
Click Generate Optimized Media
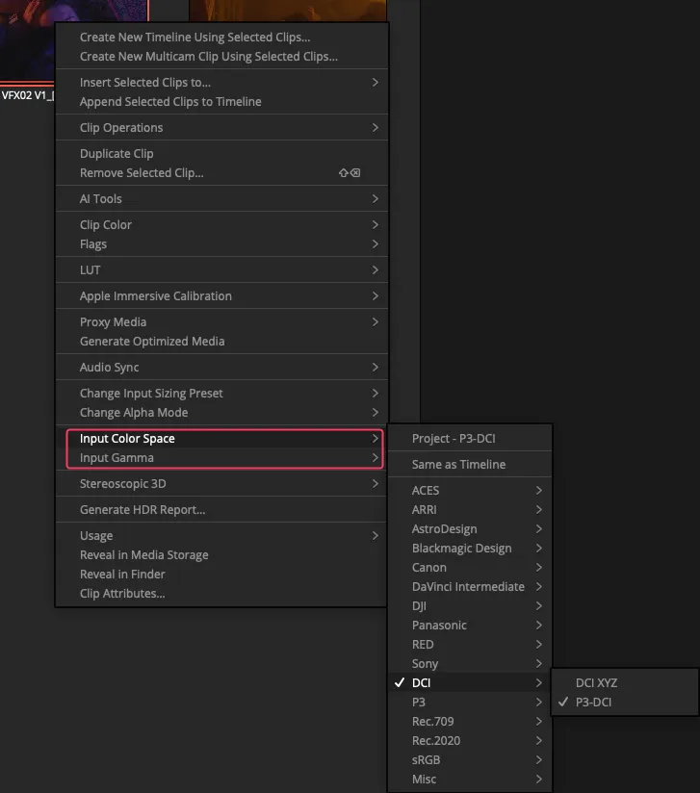click(152, 342)
